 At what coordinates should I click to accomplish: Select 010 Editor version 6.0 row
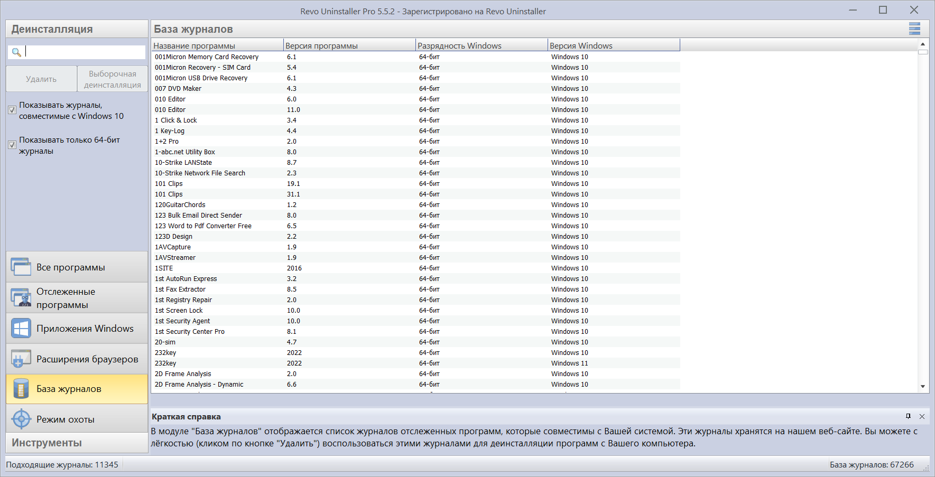(415, 99)
